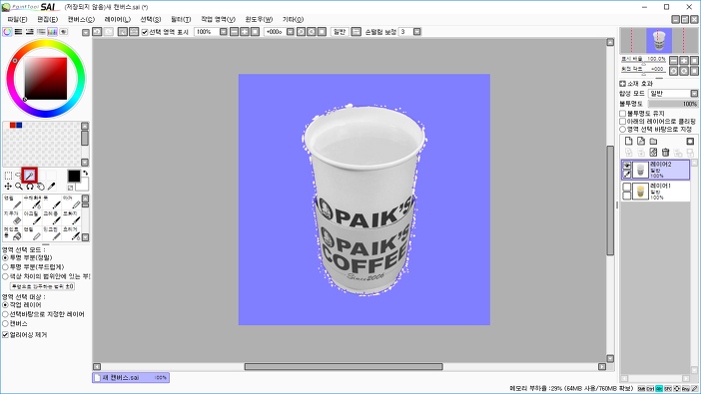Select the Rotate canvas tool
Screen dimensions: 701x394
click(x=30, y=187)
